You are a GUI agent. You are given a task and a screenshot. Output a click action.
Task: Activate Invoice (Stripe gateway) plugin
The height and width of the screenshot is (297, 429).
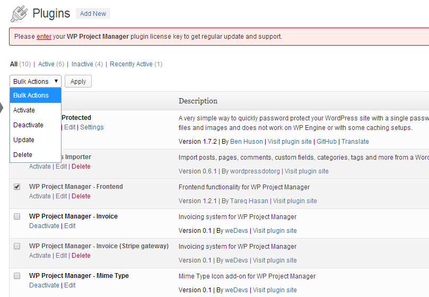click(40, 256)
